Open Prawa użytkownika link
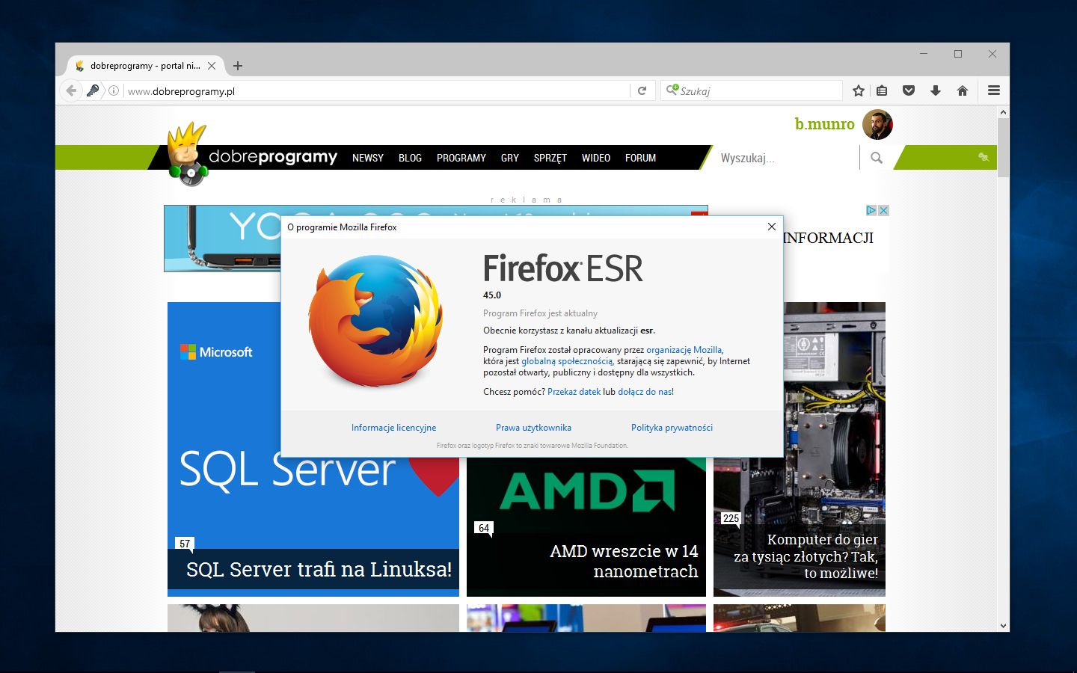This screenshot has width=1077, height=673. (x=533, y=428)
